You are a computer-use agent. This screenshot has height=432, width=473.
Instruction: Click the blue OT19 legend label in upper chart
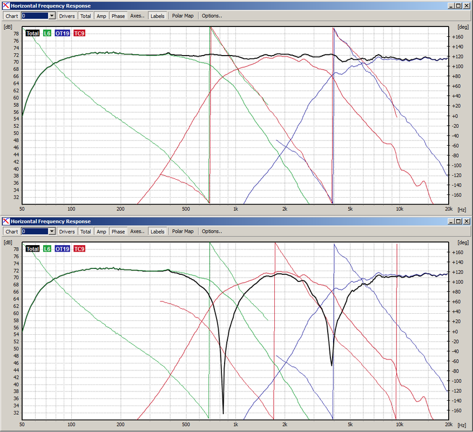coord(63,33)
